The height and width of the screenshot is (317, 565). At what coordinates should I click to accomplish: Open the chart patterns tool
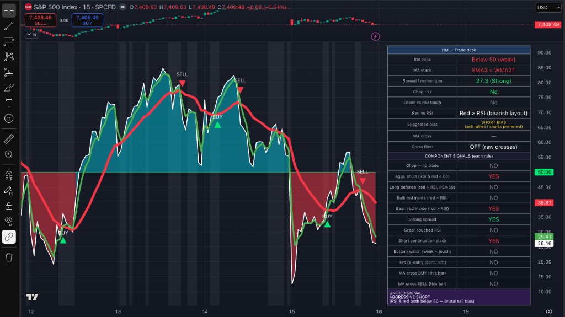(x=9, y=57)
